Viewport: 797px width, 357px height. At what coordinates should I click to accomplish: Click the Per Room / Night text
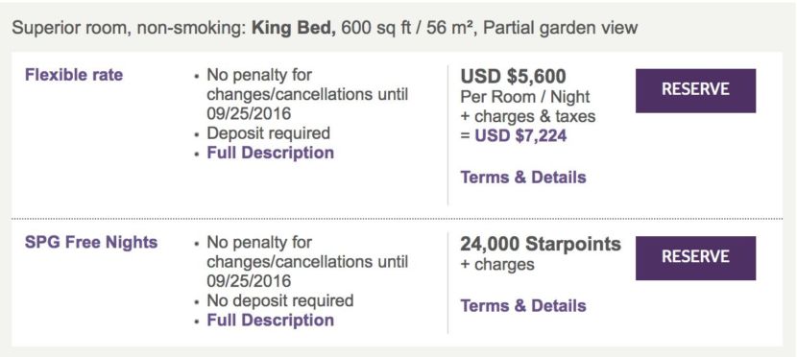tap(525, 97)
